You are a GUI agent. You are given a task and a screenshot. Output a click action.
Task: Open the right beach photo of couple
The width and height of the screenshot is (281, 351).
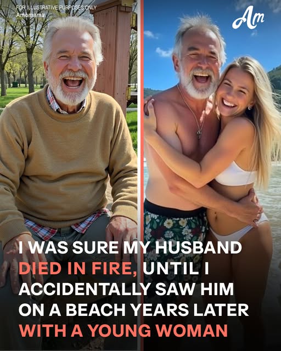pyautogui.click(x=212, y=174)
